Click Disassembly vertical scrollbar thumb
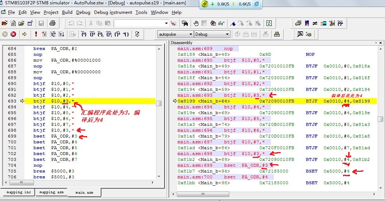Viewport: 385px width, 201px height. [380, 119]
